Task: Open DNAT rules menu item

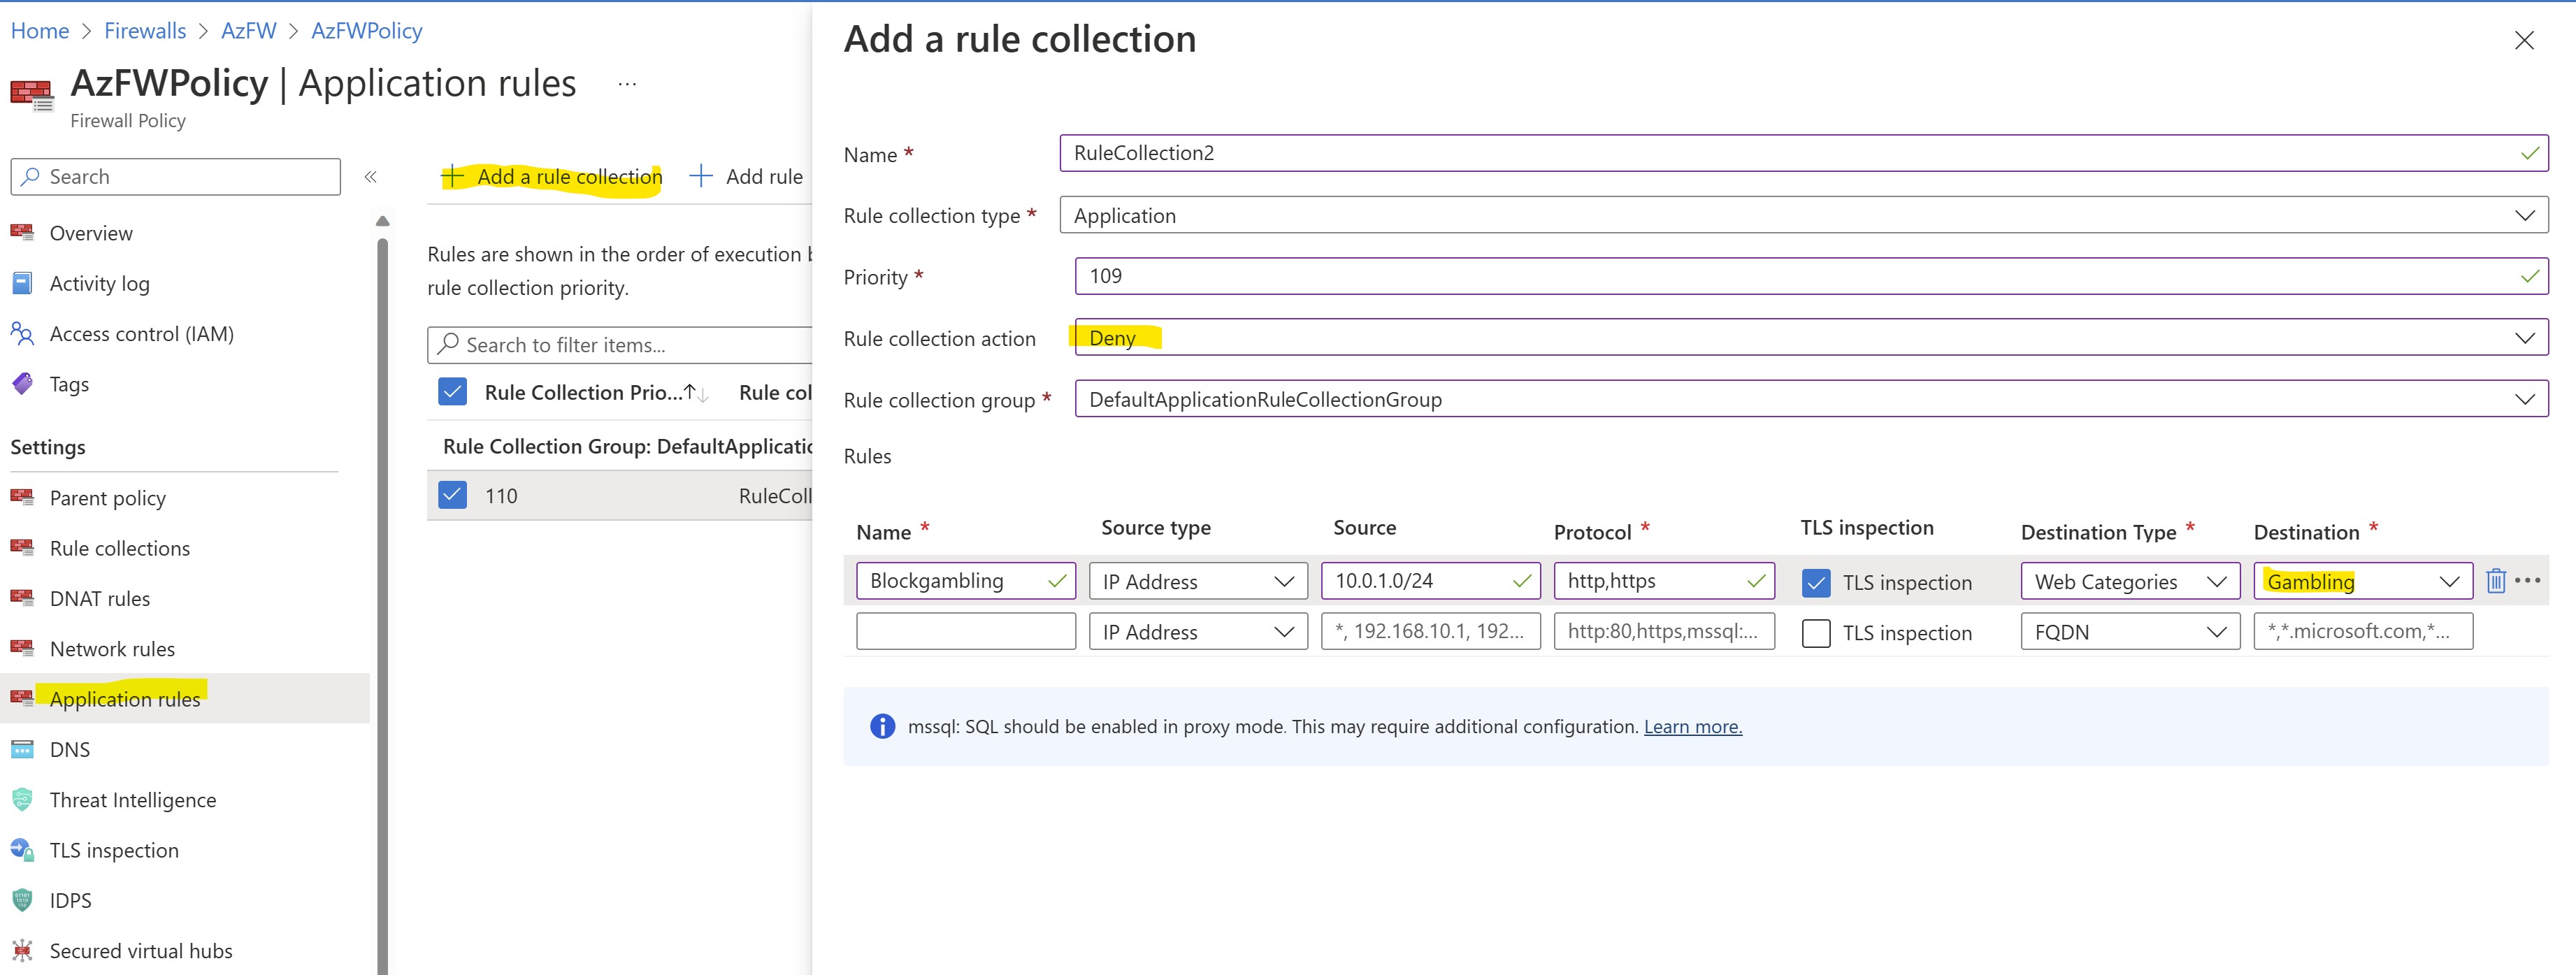Action: tap(100, 599)
